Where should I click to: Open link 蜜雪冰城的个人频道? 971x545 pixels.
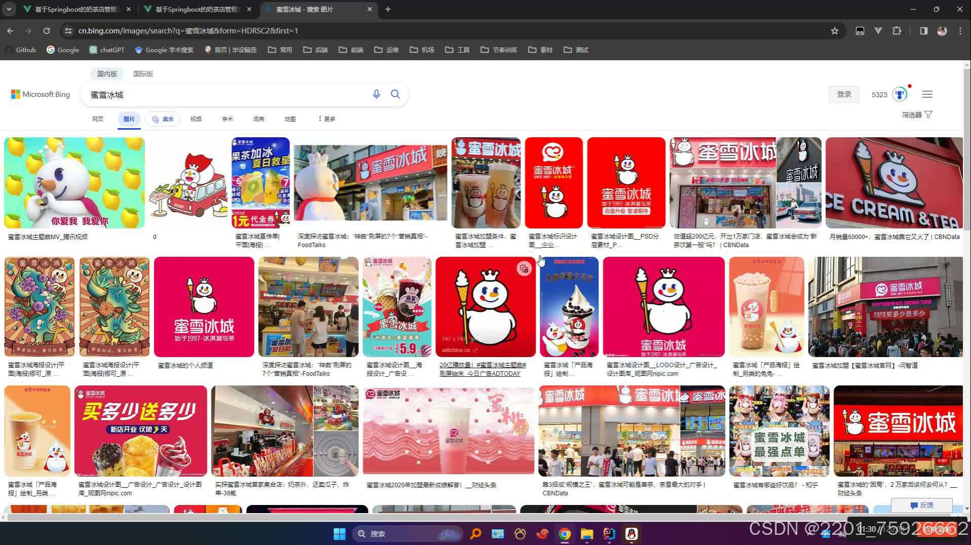pos(185,365)
